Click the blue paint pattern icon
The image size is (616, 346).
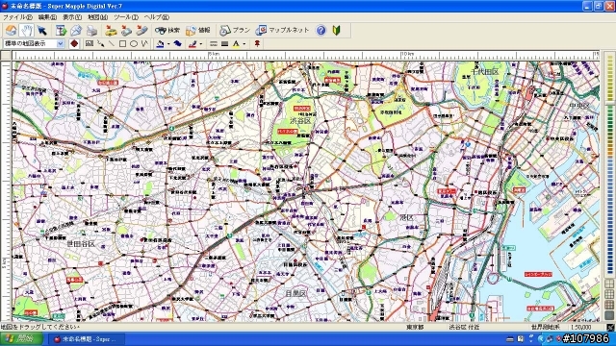click(x=177, y=43)
